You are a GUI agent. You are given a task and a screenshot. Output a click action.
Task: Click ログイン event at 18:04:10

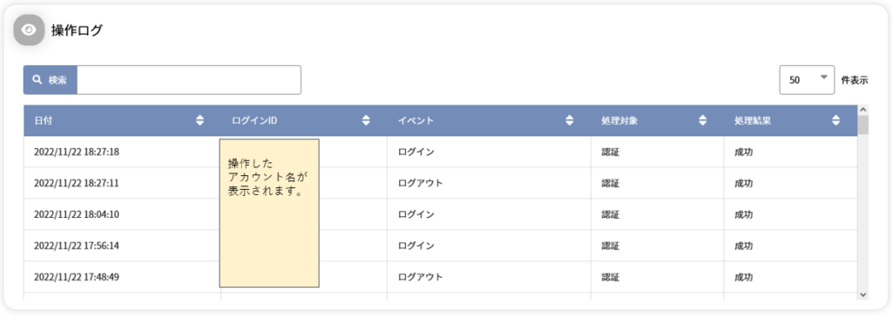[416, 214]
